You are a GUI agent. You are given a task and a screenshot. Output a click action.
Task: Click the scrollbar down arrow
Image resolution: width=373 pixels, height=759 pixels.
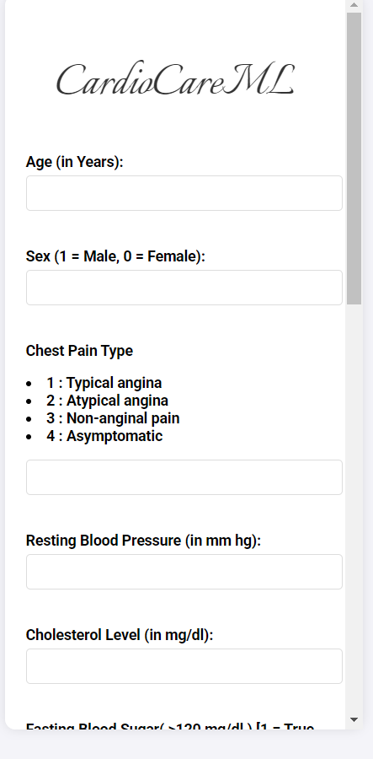click(x=354, y=719)
